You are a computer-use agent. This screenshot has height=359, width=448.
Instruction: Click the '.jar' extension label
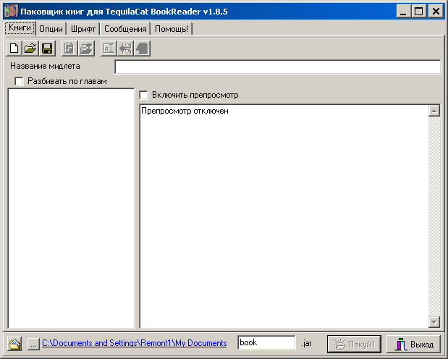click(x=306, y=343)
